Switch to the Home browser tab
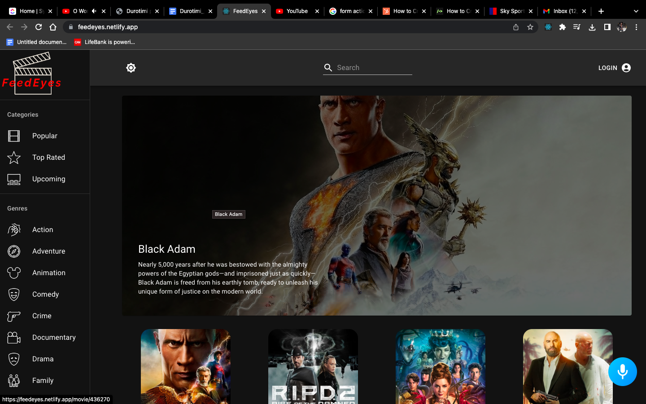Screen dimensions: 646x404 (x=31, y=11)
